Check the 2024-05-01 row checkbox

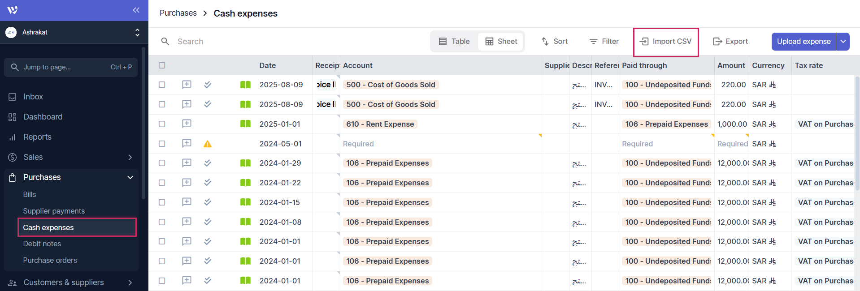pyautogui.click(x=162, y=144)
